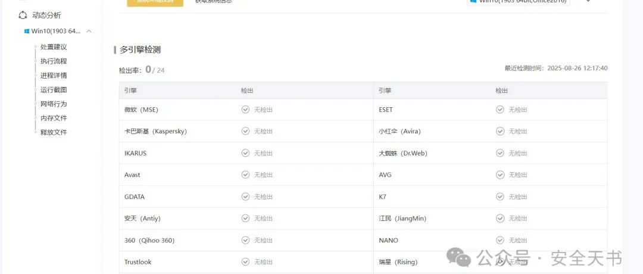643x274 pixels.
Task: Select the 360 (Qihoo 360) engine name
Action: (x=149, y=241)
